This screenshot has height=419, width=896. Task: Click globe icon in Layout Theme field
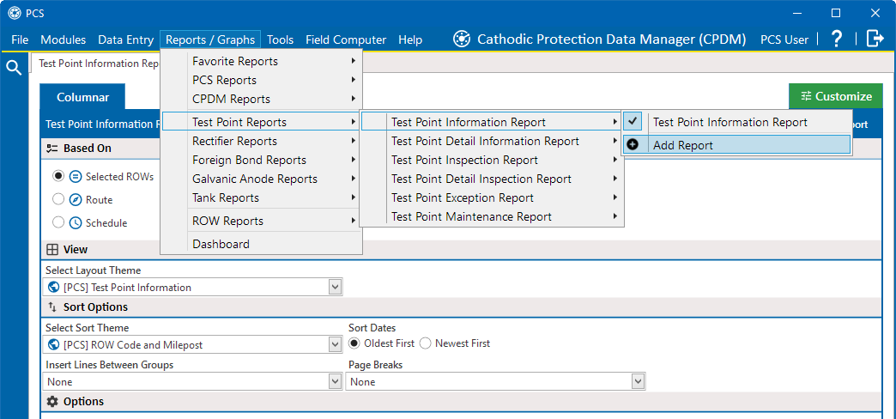[x=54, y=287]
